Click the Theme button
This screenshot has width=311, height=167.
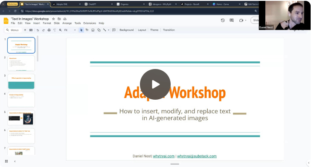(x=154, y=30)
